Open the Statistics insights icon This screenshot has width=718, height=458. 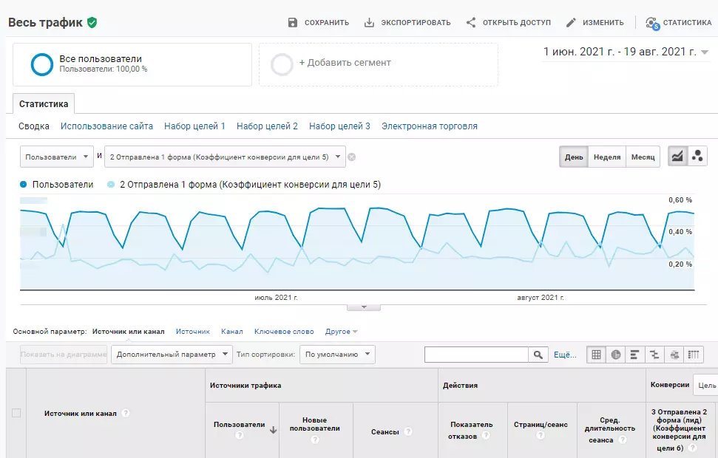[652, 23]
